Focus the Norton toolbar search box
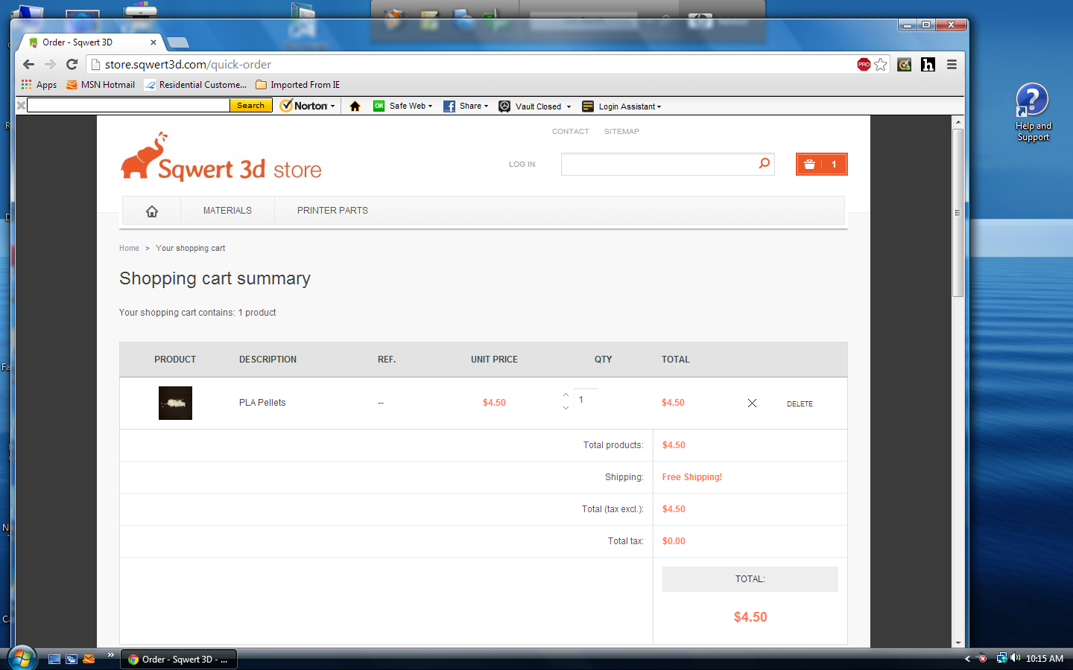Viewport: 1073px width, 670px height. point(128,106)
